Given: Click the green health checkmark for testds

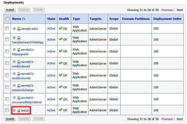Looking at the screenshot, I should pos(61,110).
